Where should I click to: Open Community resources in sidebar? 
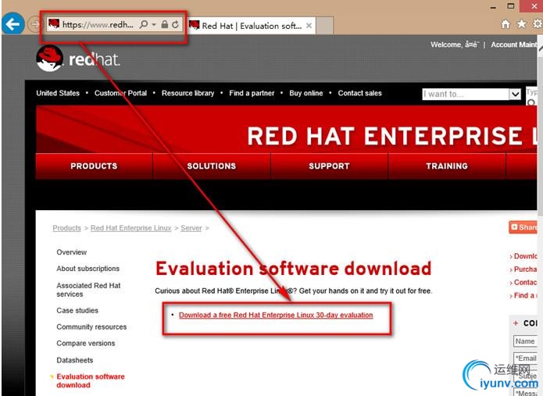[91, 326]
